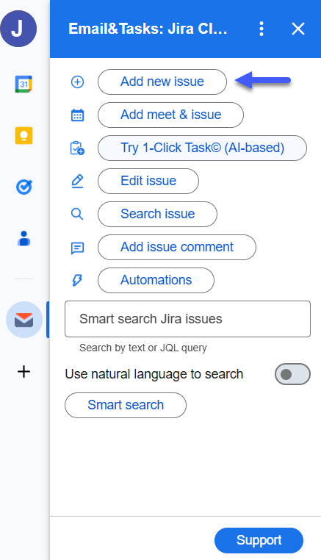Image resolution: width=321 pixels, height=560 pixels.
Task: Click the Smart search button
Action: (x=126, y=405)
